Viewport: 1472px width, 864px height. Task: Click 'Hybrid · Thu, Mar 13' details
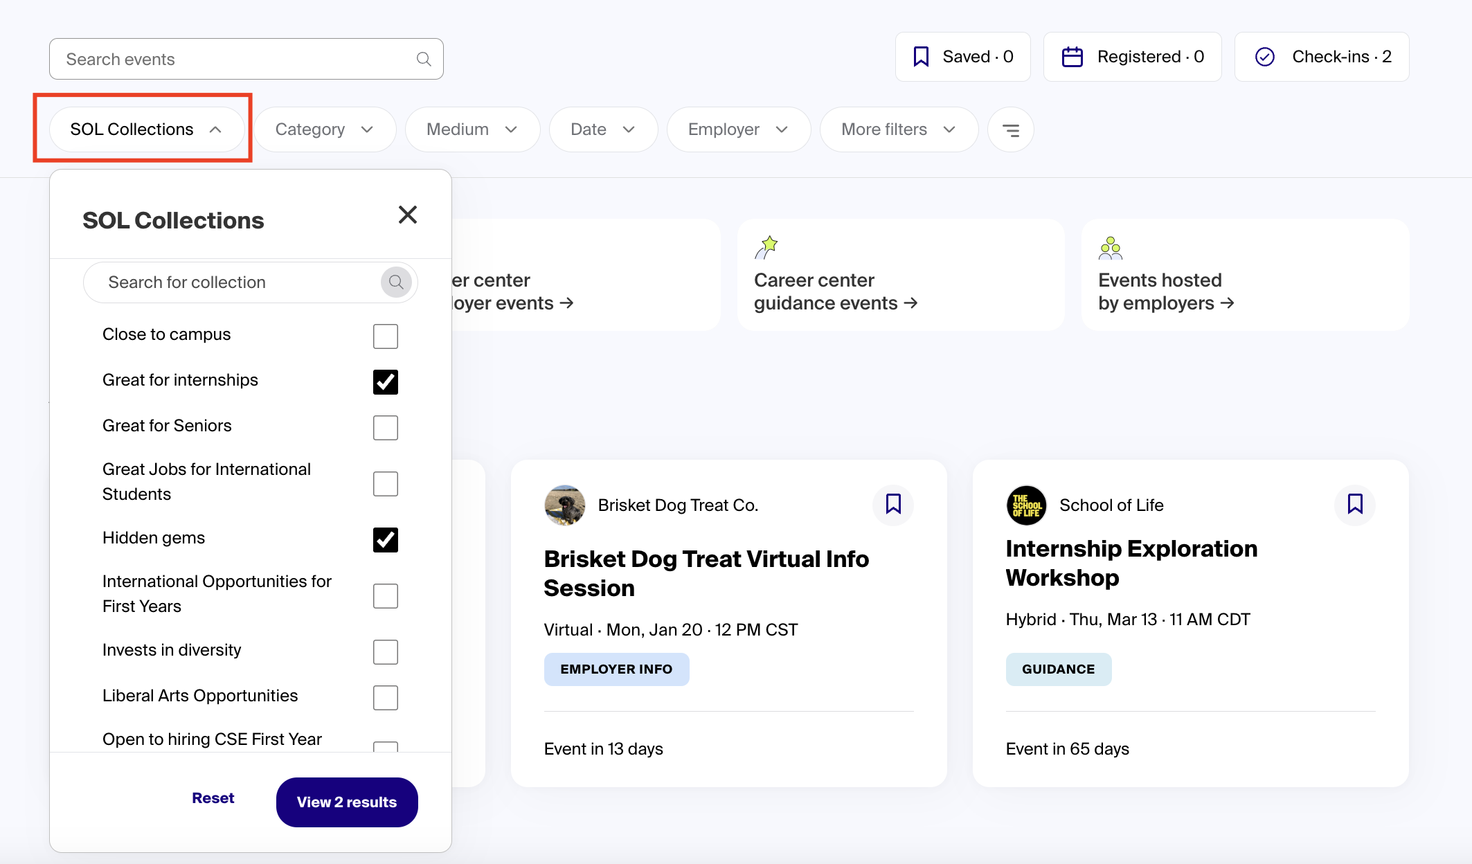point(1128,620)
